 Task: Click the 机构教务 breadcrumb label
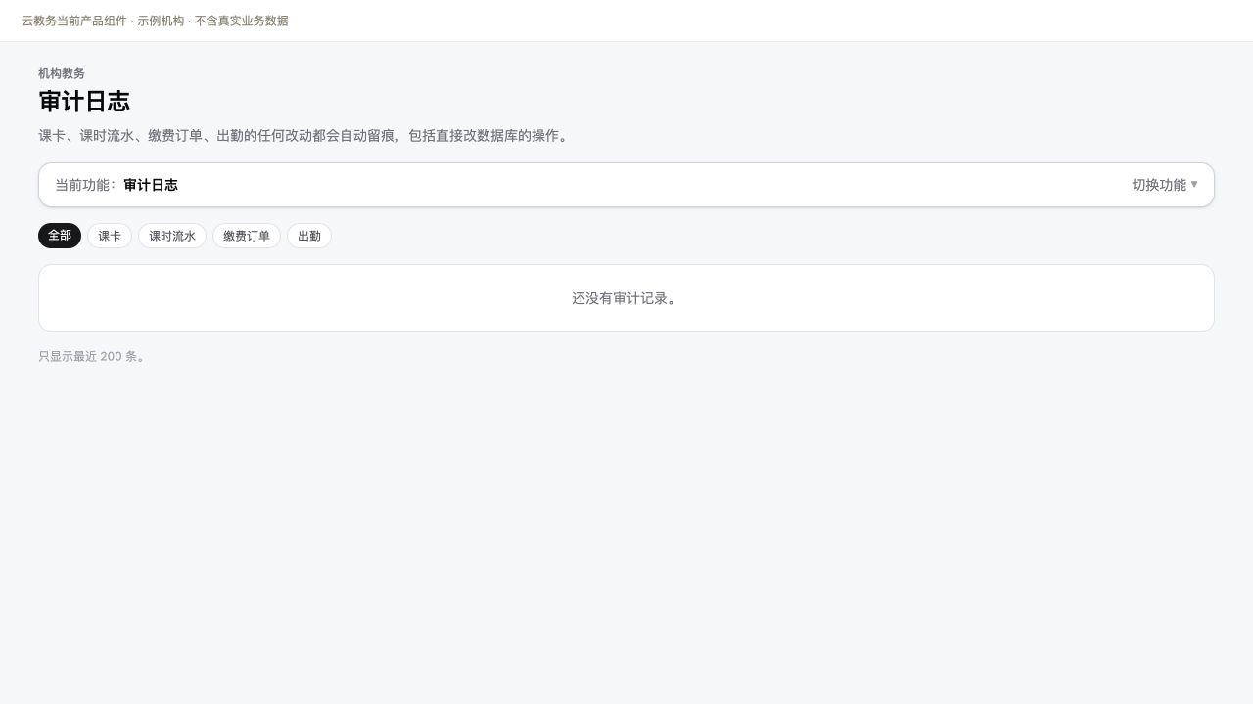pos(62,73)
